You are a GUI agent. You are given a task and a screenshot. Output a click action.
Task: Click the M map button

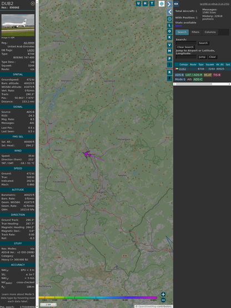169,51
